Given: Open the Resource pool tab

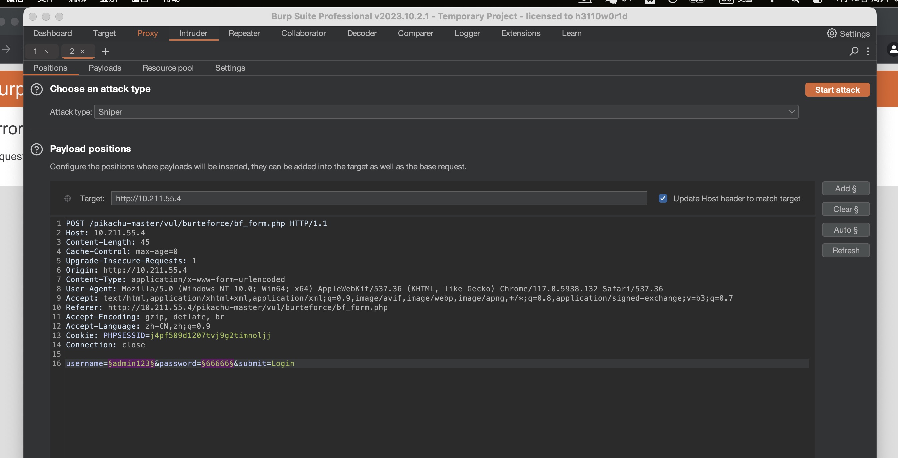Looking at the screenshot, I should coord(168,68).
